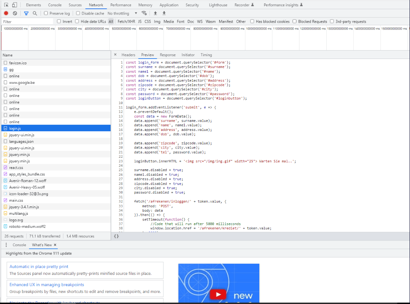
Task: Click the network Filter text field
Action: [28, 21]
